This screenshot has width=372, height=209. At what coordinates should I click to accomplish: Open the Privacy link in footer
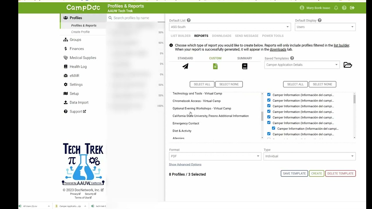coord(75,194)
